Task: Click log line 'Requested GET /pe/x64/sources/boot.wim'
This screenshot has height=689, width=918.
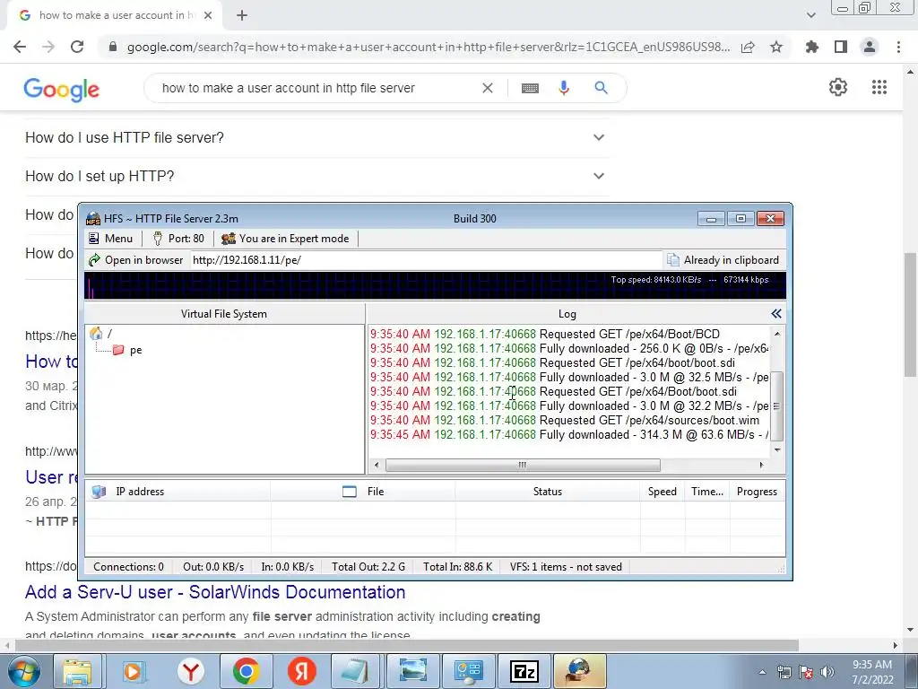Action: pyautogui.click(x=565, y=420)
